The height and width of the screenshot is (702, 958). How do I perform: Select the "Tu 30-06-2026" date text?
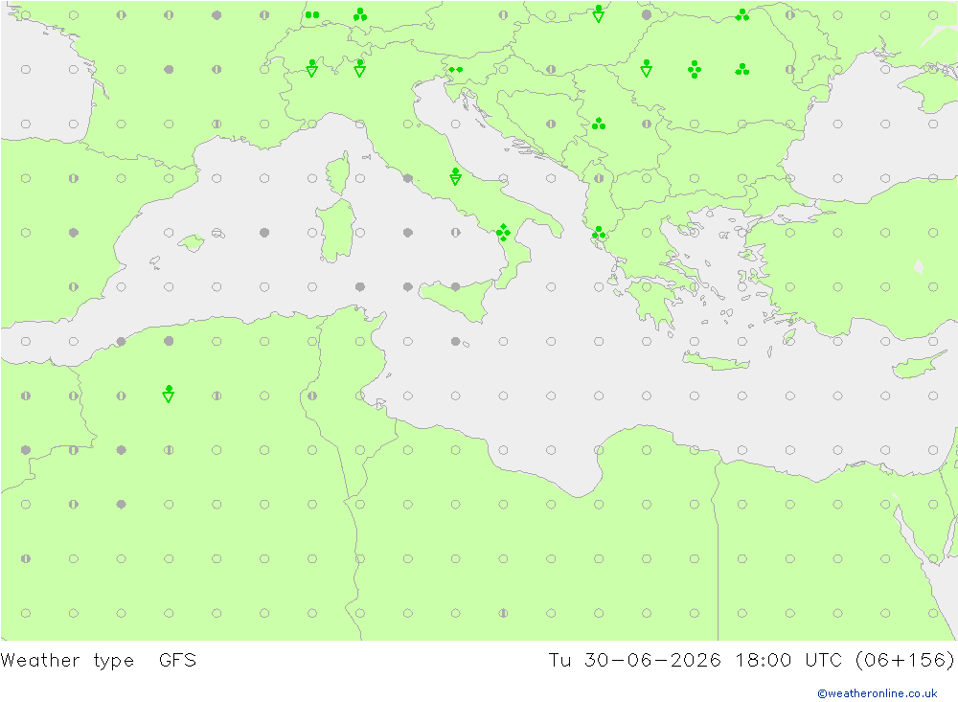tap(634, 661)
